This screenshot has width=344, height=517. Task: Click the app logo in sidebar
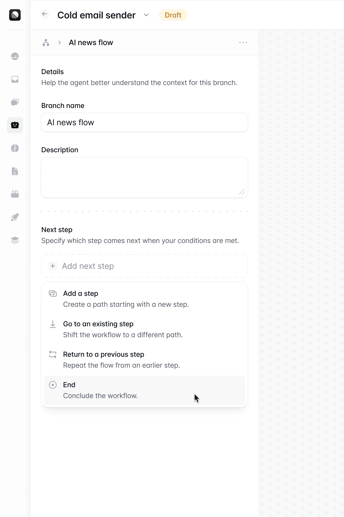click(x=15, y=15)
